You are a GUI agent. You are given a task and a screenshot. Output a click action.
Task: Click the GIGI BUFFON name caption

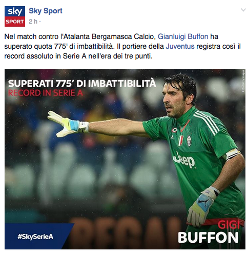tap(209, 232)
